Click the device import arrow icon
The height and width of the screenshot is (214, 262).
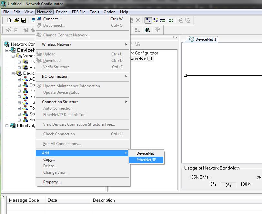(x=26, y=30)
